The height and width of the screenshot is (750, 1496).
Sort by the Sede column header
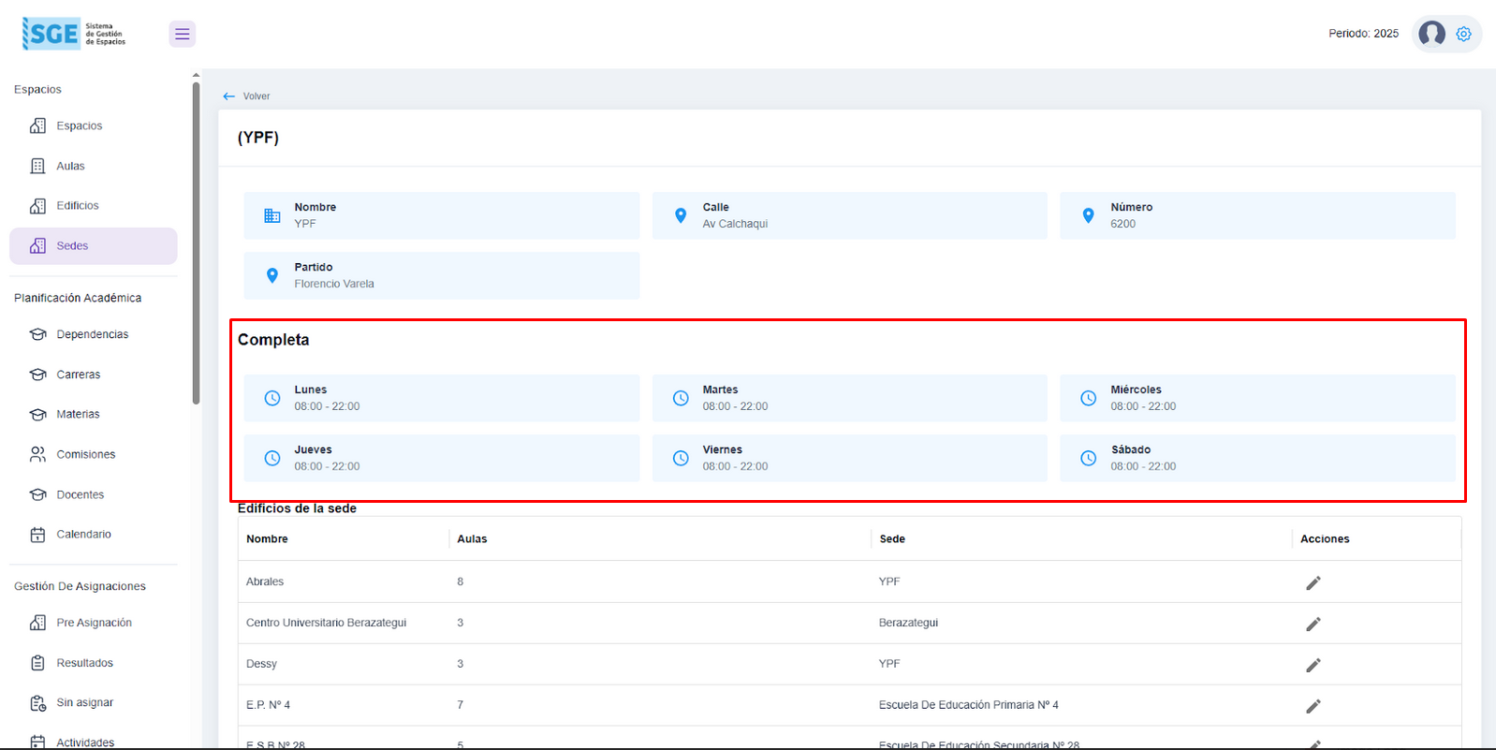pos(892,539)
